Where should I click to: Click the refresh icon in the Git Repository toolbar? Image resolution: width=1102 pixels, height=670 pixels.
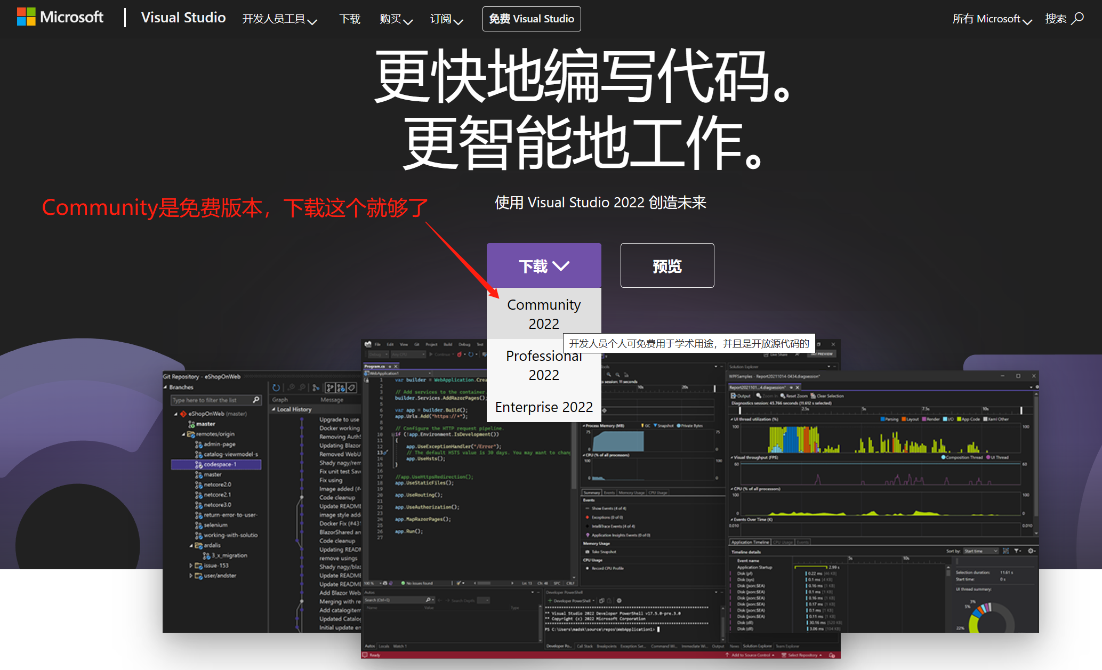click(x=276, y=388)
